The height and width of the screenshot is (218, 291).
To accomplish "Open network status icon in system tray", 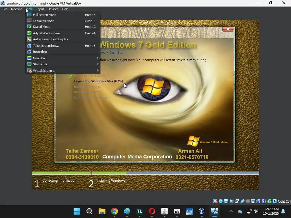I will pos(249,211).
